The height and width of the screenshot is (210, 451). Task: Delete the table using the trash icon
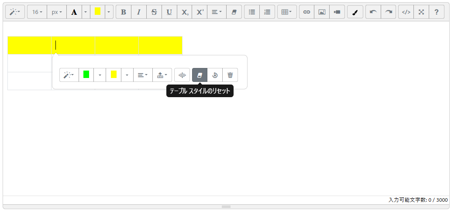pos(230,75)
